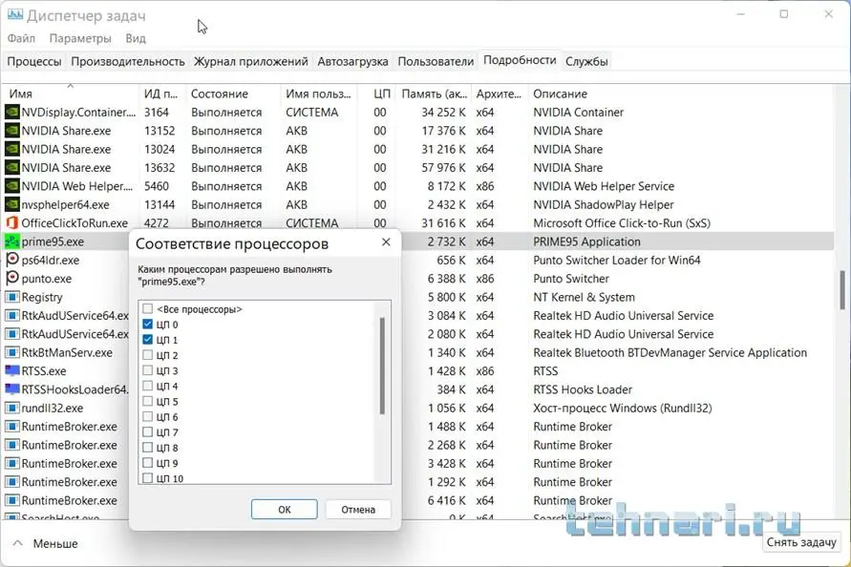
Task: Click the ps64ldr.exe Punto loader icon
Action: coord(12,260)
